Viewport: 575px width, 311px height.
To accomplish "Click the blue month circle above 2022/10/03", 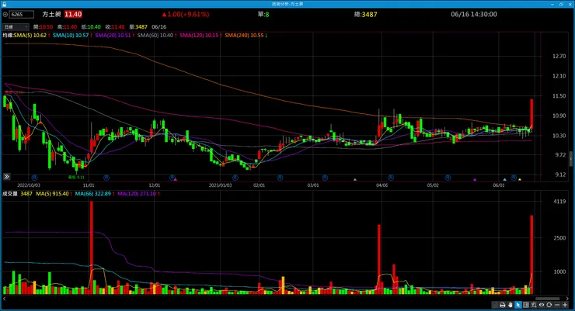I will point(34,178).
